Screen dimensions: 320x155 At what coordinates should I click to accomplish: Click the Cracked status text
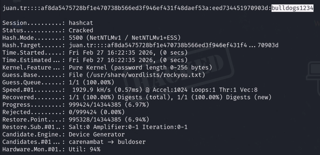tap(81, 30)
